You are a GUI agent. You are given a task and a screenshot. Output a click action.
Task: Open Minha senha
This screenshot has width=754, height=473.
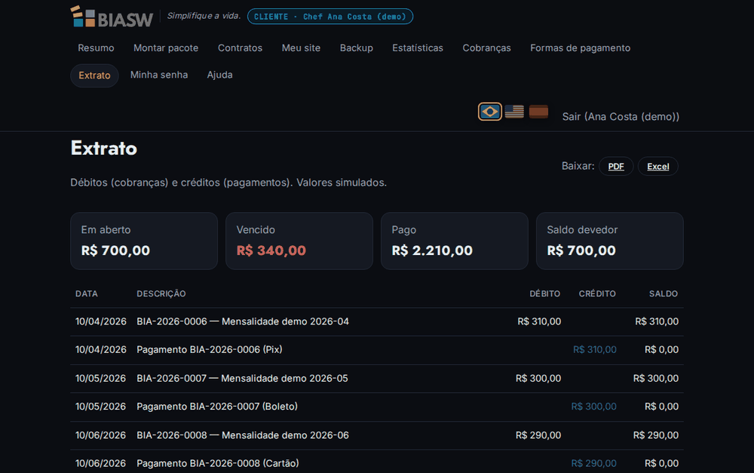159,75
